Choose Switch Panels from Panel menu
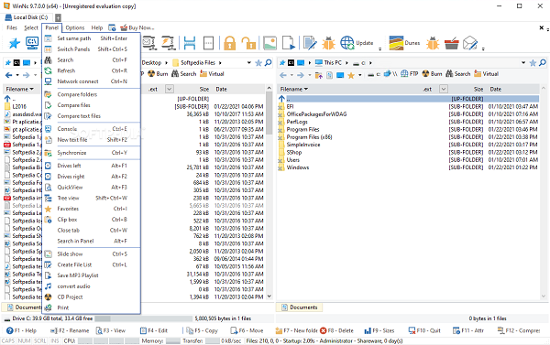550x345 pixels. [92, 49]
